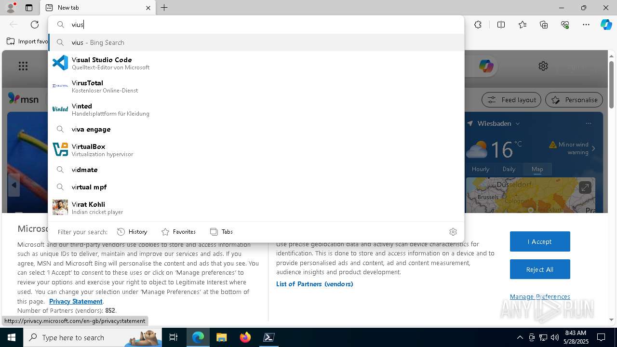Viewport: 617px width, 347px height.
Task: Select Visual Studio Code suggestion
Action: pos(256,63)
